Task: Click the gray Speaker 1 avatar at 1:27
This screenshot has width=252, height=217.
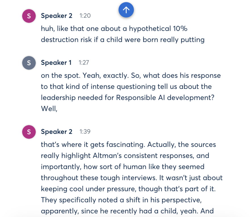Action: coord(29,63)
